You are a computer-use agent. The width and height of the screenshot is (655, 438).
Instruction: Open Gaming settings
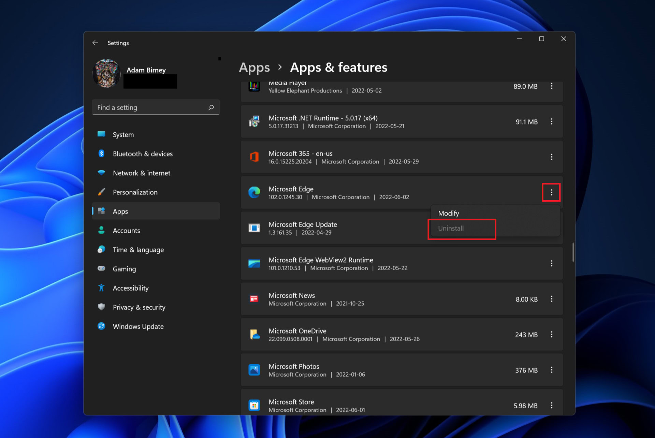(156, 268)
